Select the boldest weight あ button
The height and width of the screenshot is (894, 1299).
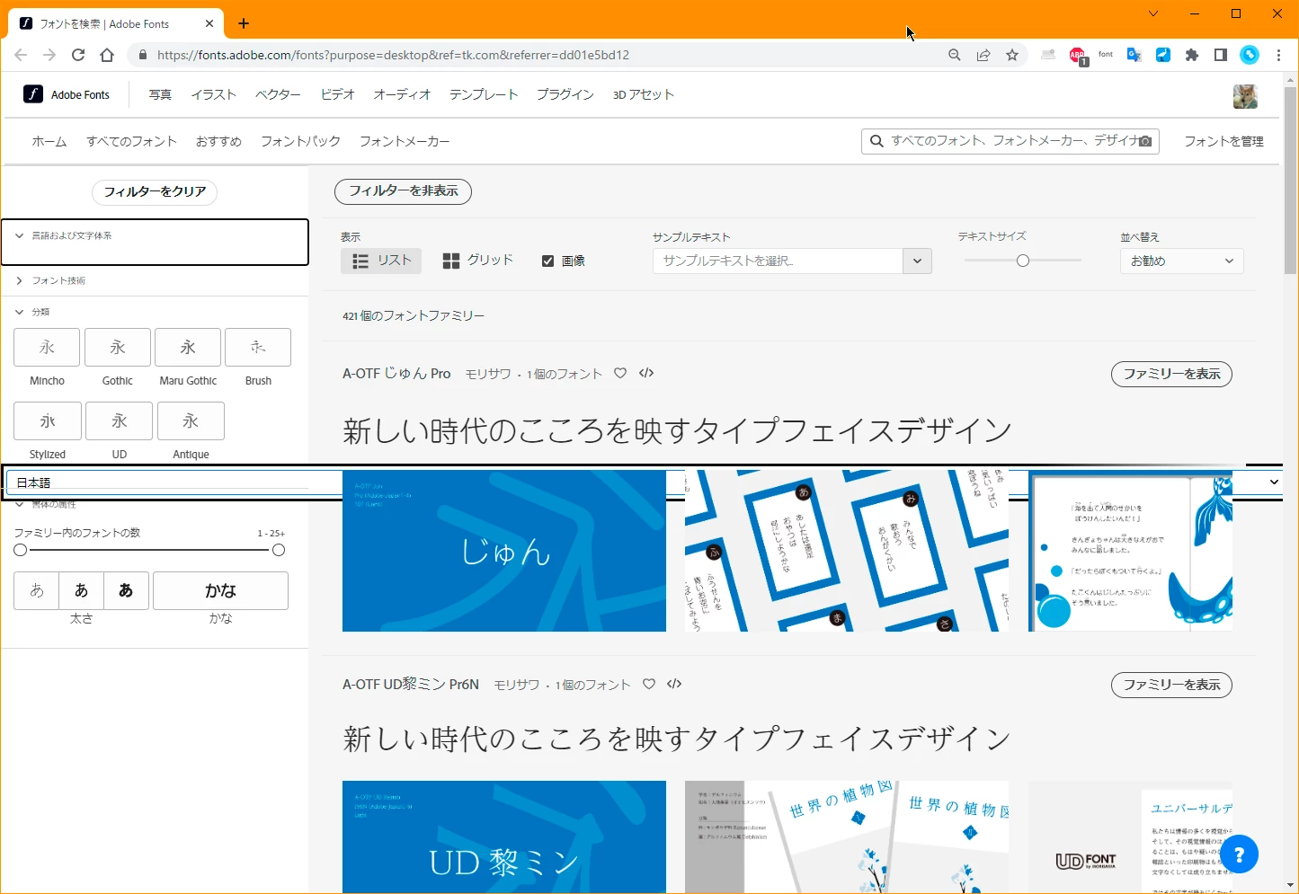(126, 590)
